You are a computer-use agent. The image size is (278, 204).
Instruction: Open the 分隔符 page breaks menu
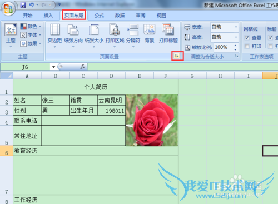pyautogui.click(x=133, y=36)
